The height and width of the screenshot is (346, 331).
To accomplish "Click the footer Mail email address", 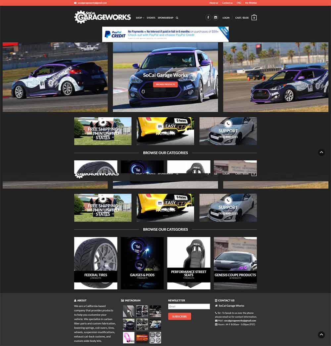I will click(240, 320).
